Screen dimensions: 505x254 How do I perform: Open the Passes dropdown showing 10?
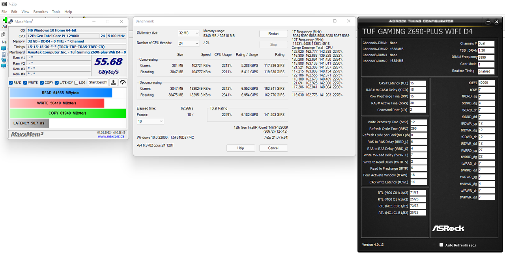pyautogui.click(x=150, y=121)
